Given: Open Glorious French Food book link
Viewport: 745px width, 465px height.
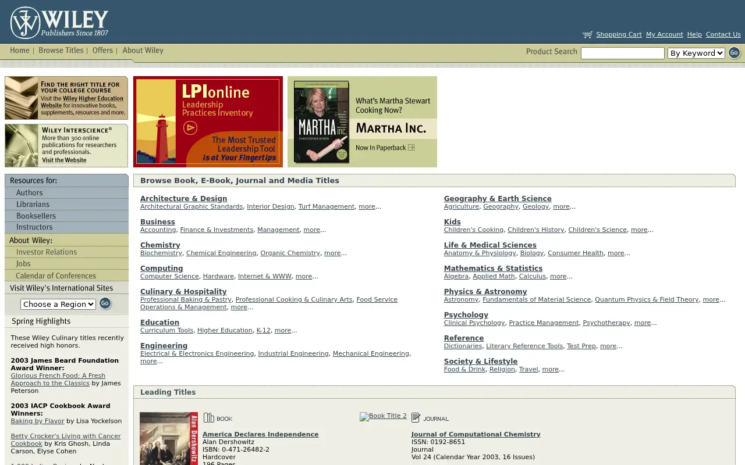Looking at the screenshot, I should click(x=58, y=380).
